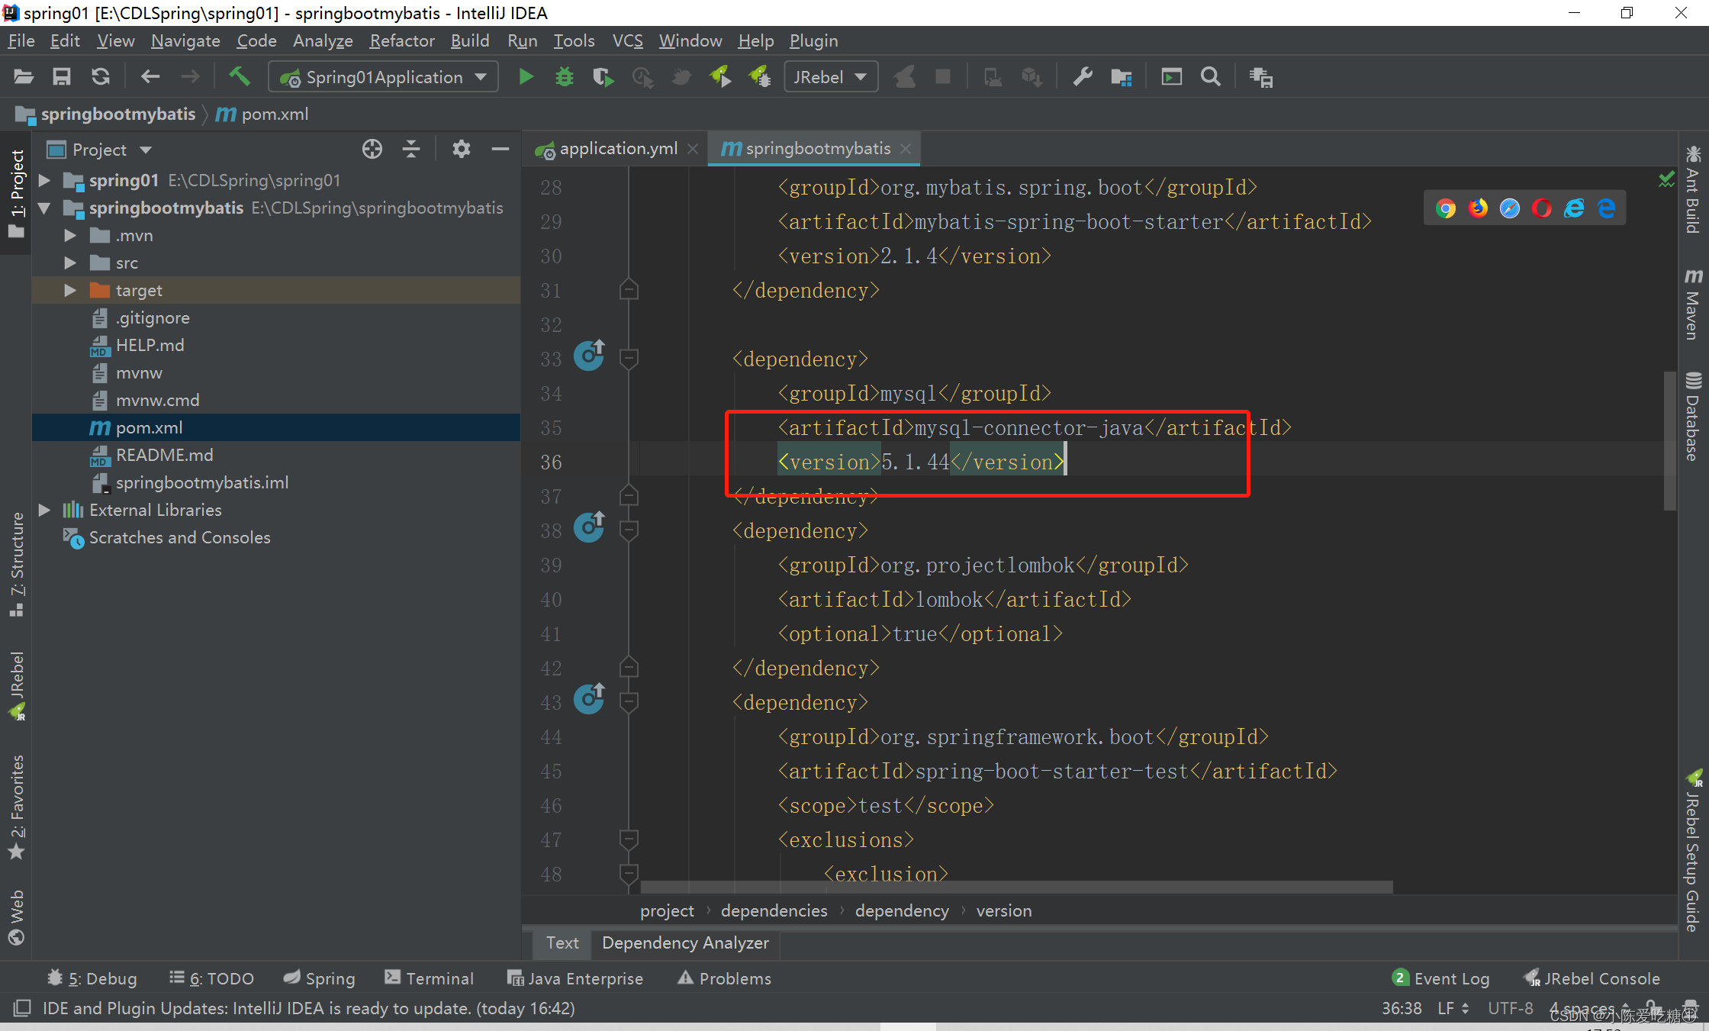Open in Chrome browser icon
The image size is (1709, 1031).
(1445, 208)
